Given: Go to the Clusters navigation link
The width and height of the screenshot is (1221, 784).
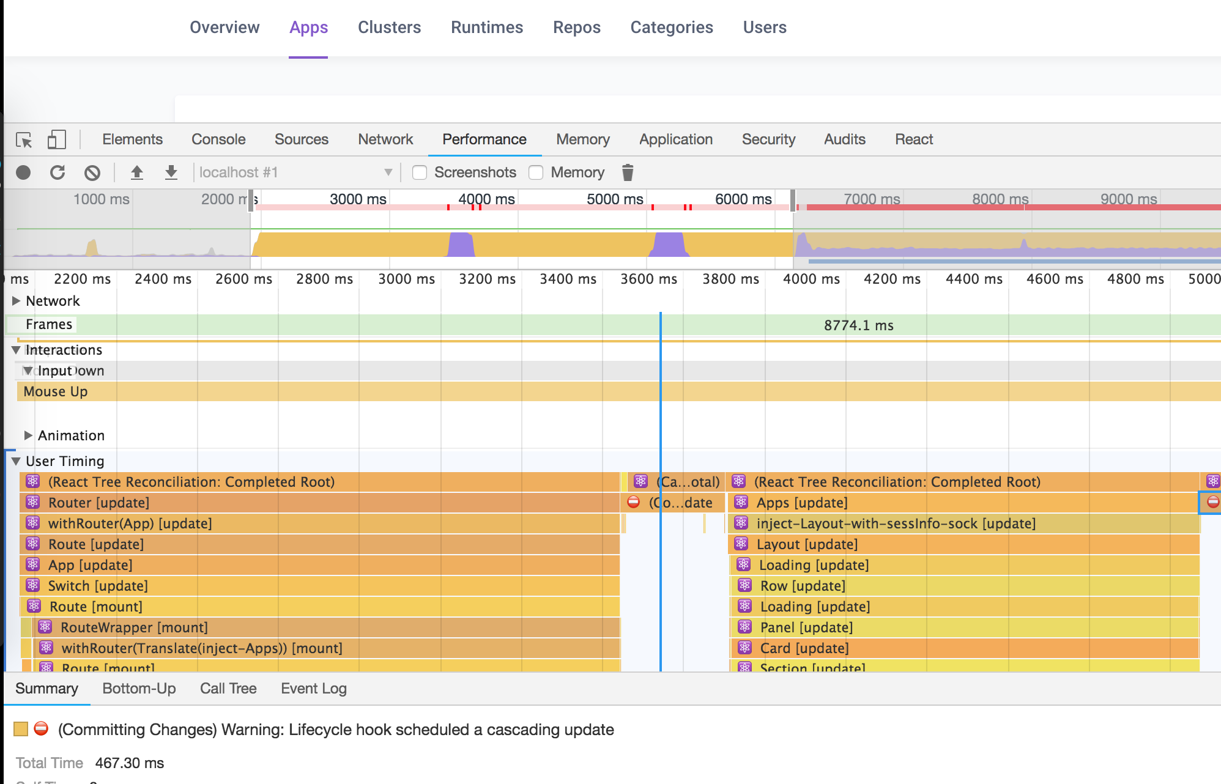Looking at the screenshot, I should coord(390,27).
